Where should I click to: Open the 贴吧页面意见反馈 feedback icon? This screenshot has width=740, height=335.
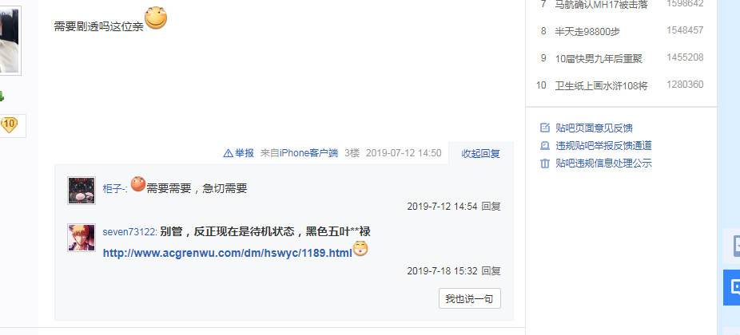545,128
